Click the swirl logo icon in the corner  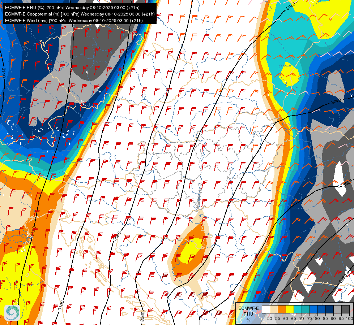(x=12, y=312)
